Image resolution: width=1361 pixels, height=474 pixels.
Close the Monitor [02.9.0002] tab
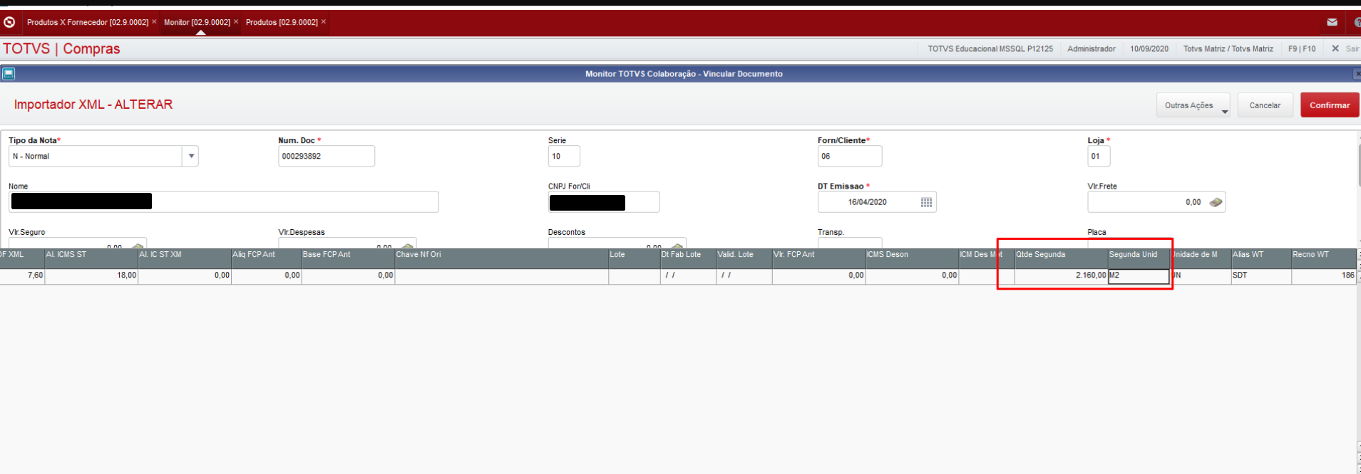point(236,21)
